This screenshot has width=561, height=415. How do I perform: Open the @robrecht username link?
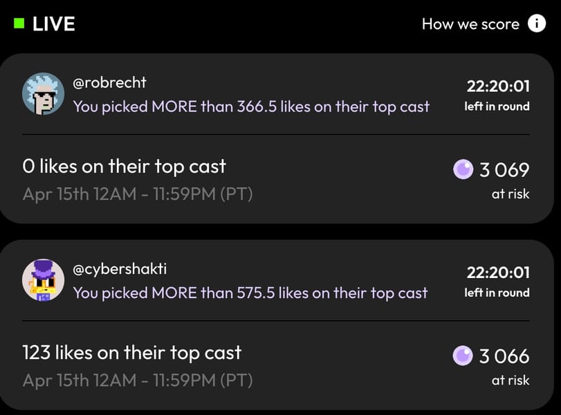tap(110, 82)
